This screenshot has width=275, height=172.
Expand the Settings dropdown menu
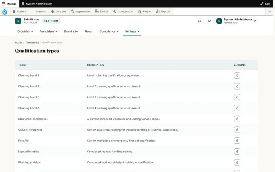132,31
